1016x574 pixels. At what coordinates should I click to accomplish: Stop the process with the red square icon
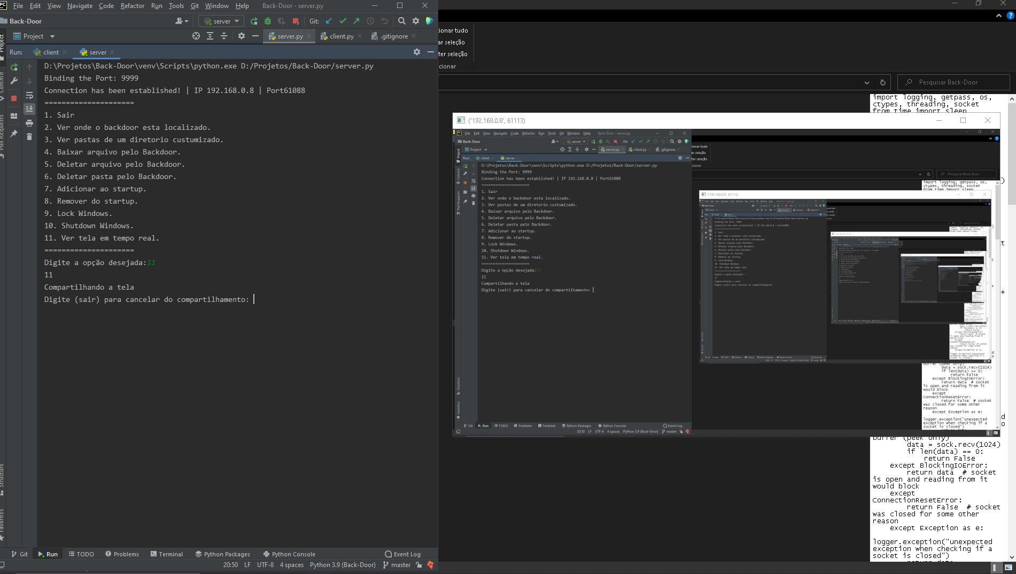pos(296,21)
